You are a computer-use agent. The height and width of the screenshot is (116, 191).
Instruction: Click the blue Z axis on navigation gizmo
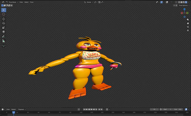pos(184,9)
